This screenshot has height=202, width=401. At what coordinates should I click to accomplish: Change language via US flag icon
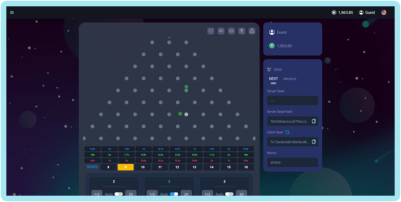[x=383, y=13]
